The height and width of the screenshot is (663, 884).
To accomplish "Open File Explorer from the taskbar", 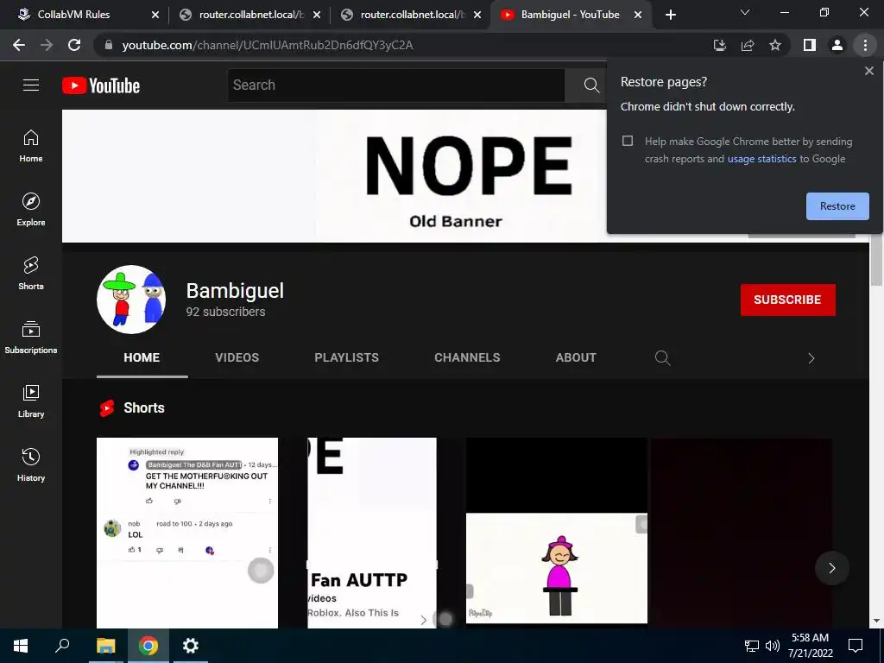I will tap(105, 646).
